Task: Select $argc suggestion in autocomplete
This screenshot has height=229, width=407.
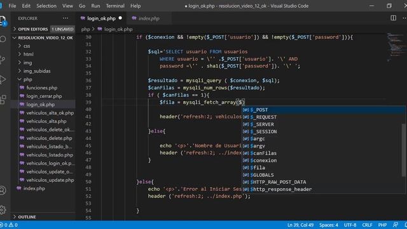Action: coord(324,139)
